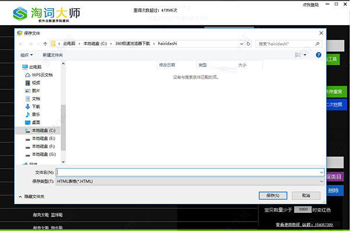This screenshot has height=231, width=350.
Task: Refresh the haicidashi folder view
Action: [x=249, y=44]
